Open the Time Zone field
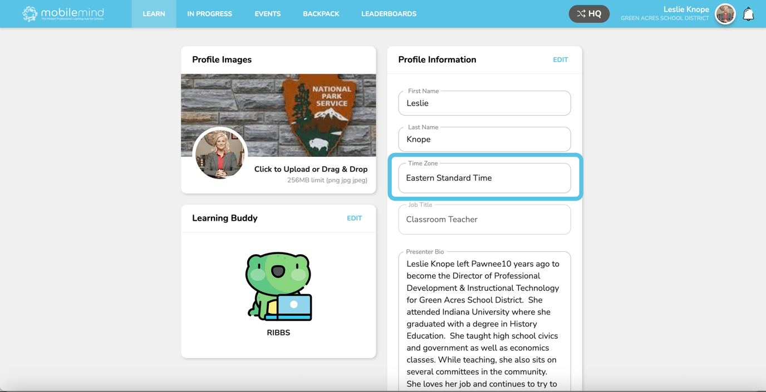The height and width of the screenshot is (392, 766). 484,178
